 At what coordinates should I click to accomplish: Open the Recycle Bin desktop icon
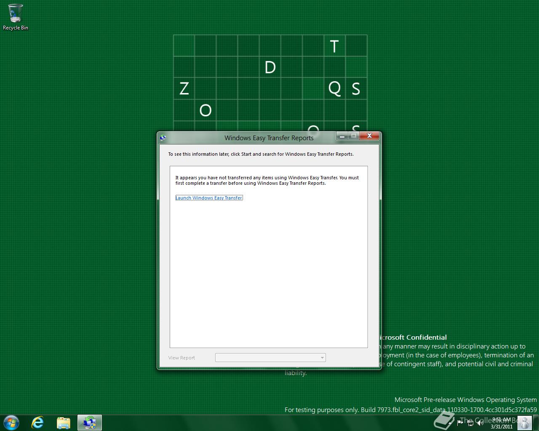pyautogui.click(x=16, y=17)
